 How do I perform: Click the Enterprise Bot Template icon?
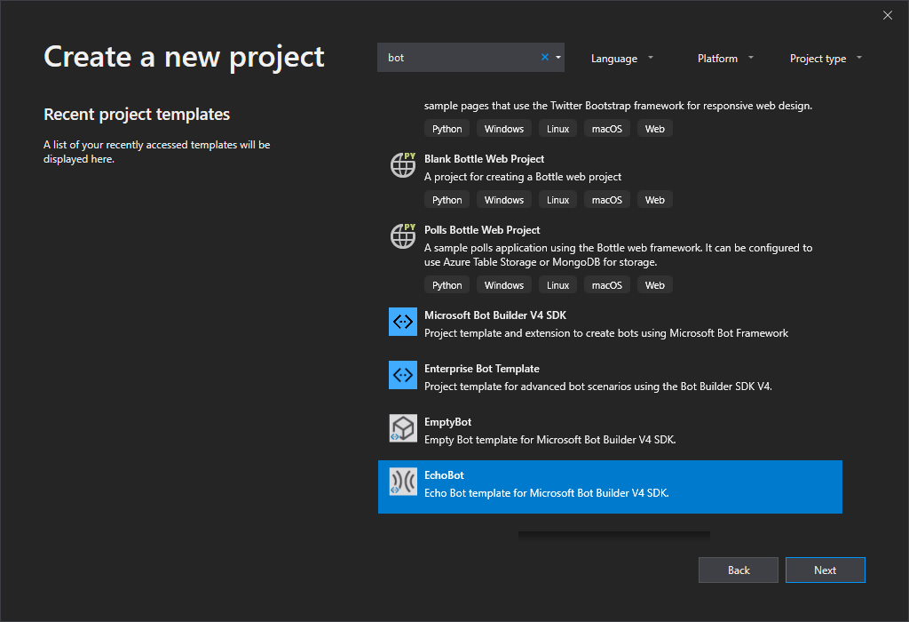(x=403, y=375)
